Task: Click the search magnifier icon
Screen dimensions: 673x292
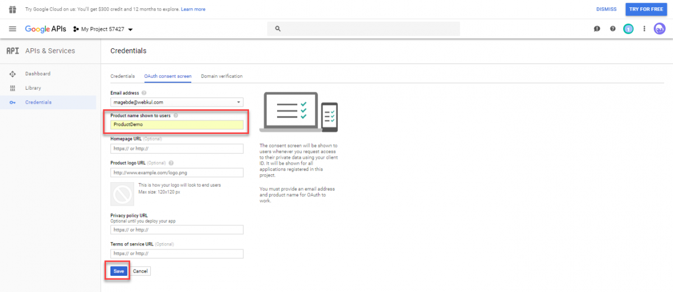Action: pyautogui.click(x=277, y=29)
